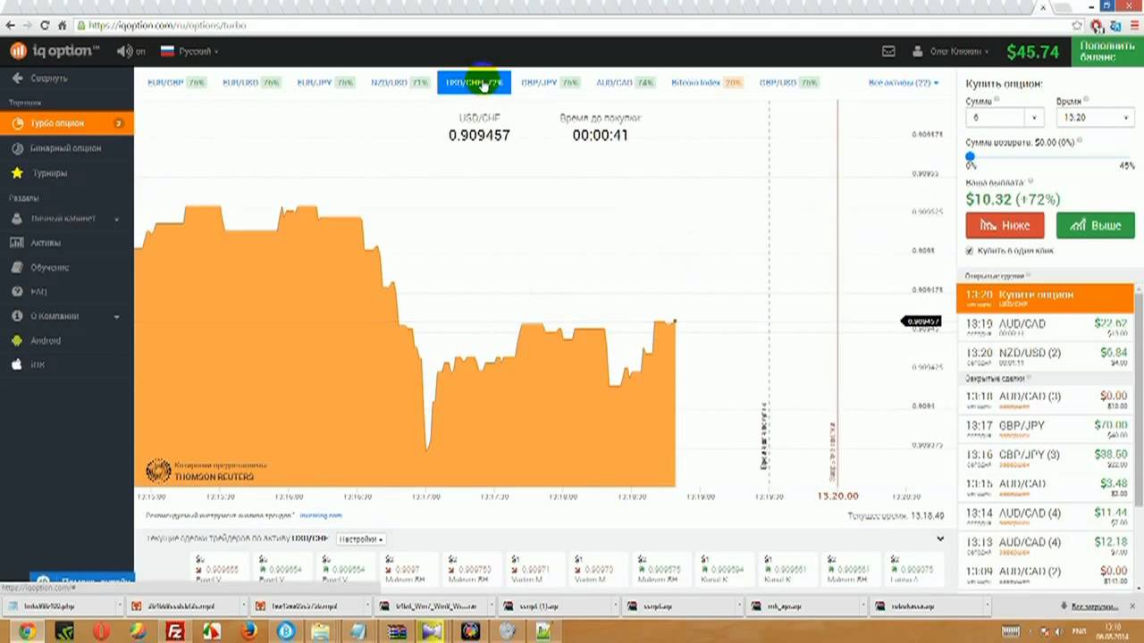
Task: Select the active USD/CHF asset tab
Action: (474, 82)
